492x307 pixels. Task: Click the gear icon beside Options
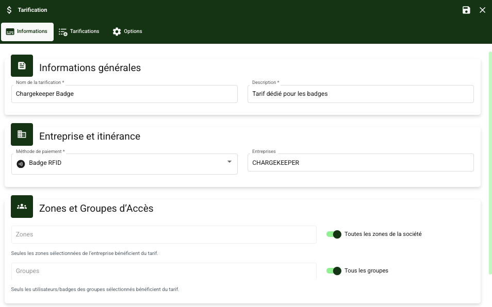(117, 31)
